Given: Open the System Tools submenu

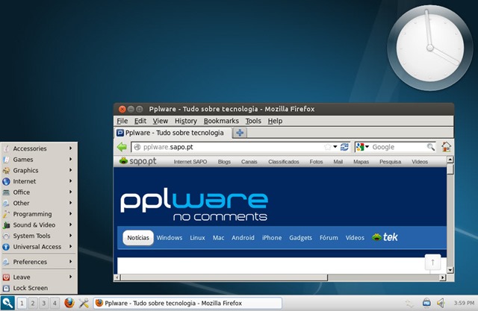Looking at the screenshot, I should point(38,236).
